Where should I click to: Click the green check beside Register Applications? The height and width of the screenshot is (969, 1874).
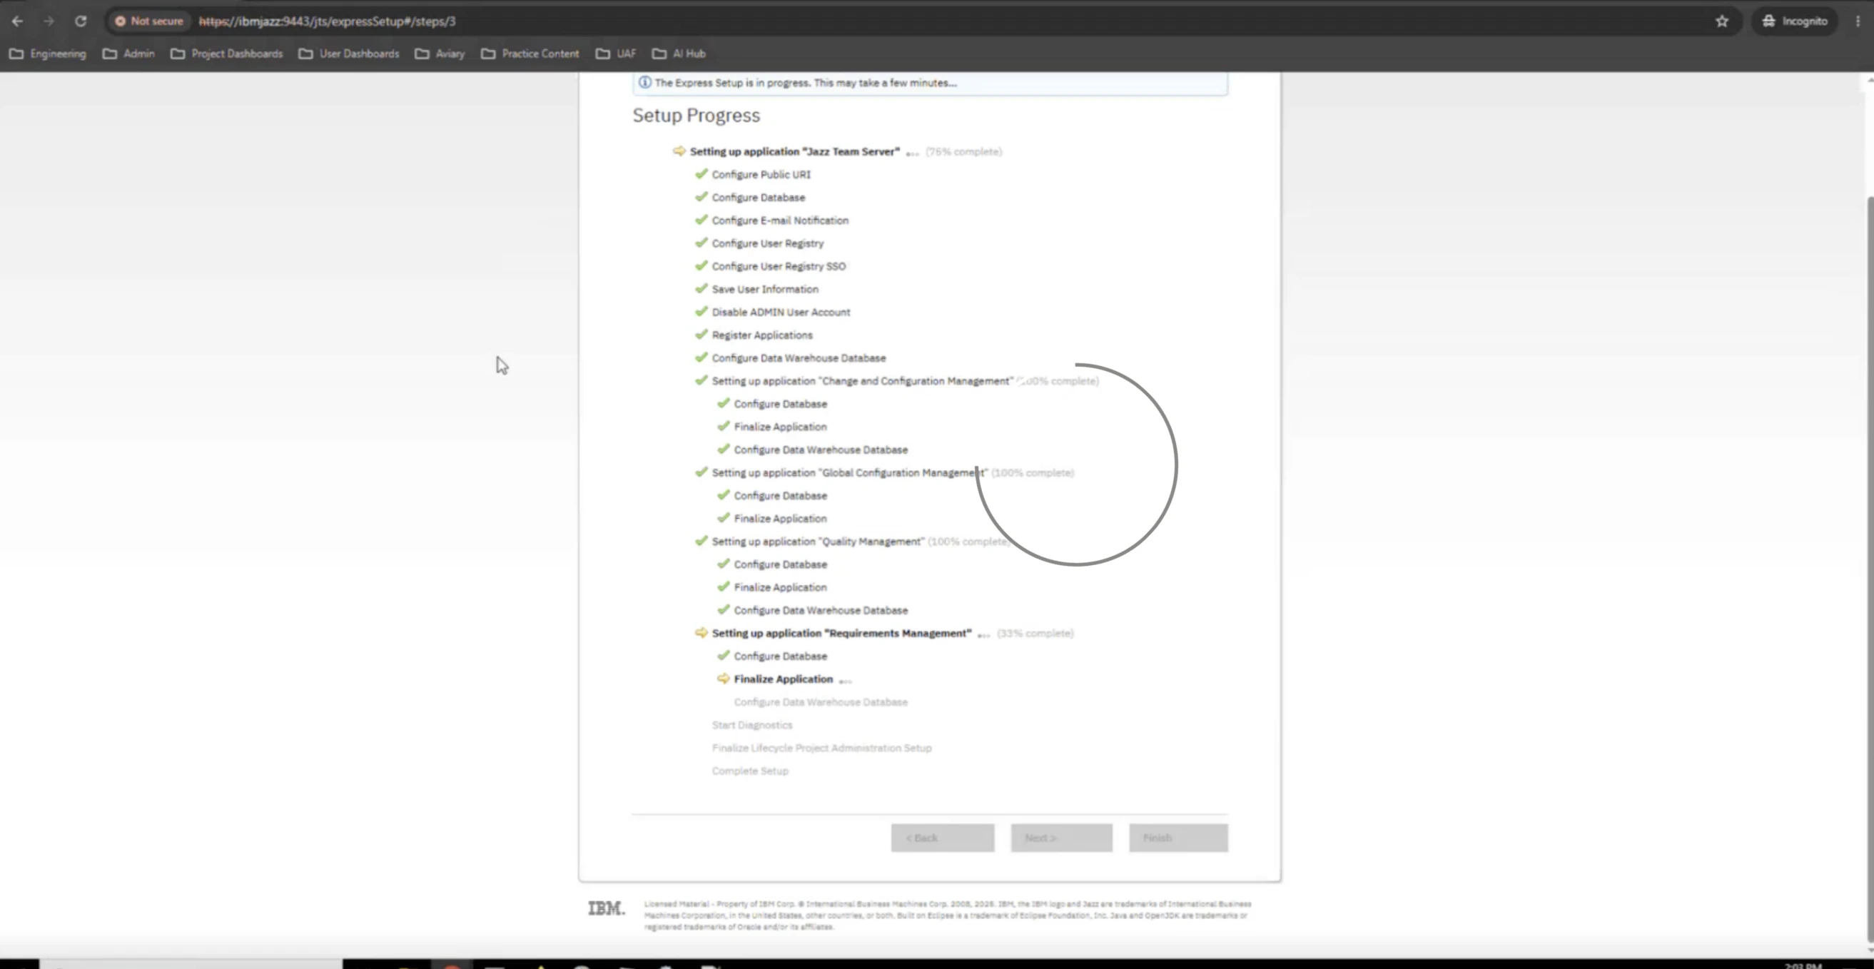(x=702, y=334)
